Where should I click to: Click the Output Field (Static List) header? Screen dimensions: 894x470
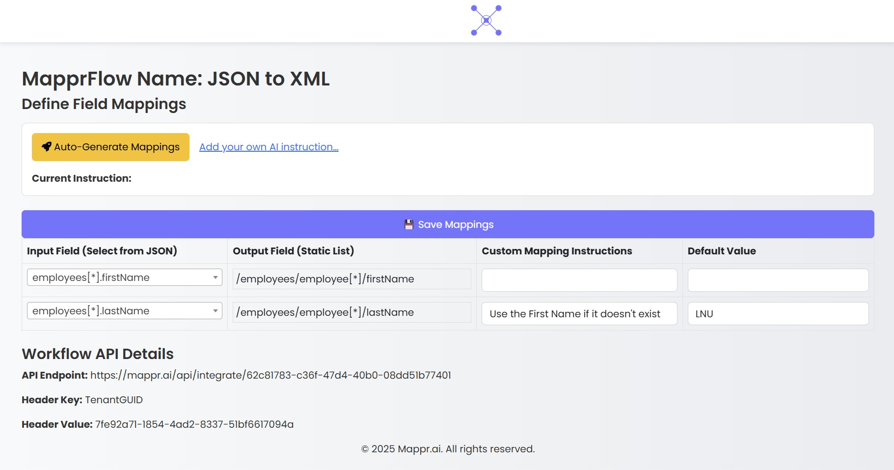[x=293, y=251]
